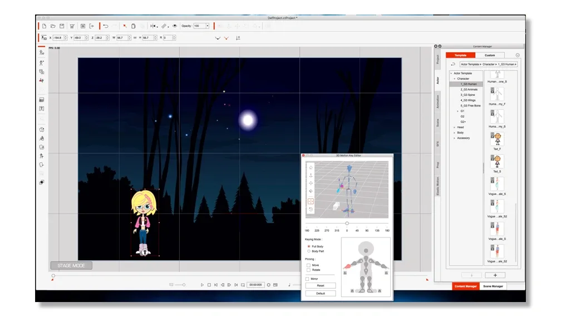Click the Reset button in Motion Key Editor
The height and width of the screenshot is (316, 561).
[321, 285]
